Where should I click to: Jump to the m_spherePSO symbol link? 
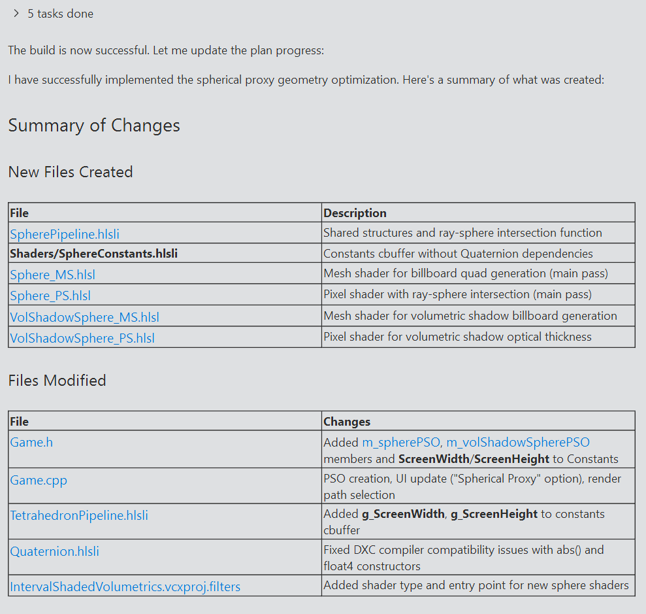pos(401,443)
